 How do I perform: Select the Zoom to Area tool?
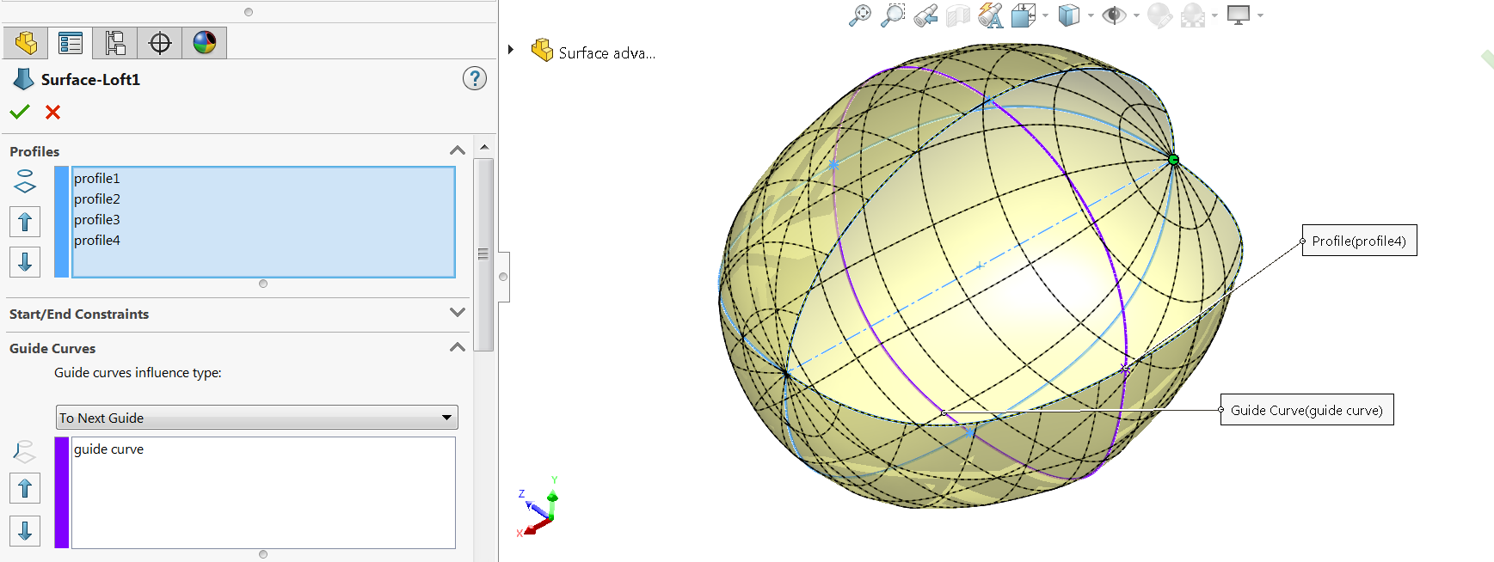pyautogui.click(x=893, y=15)
